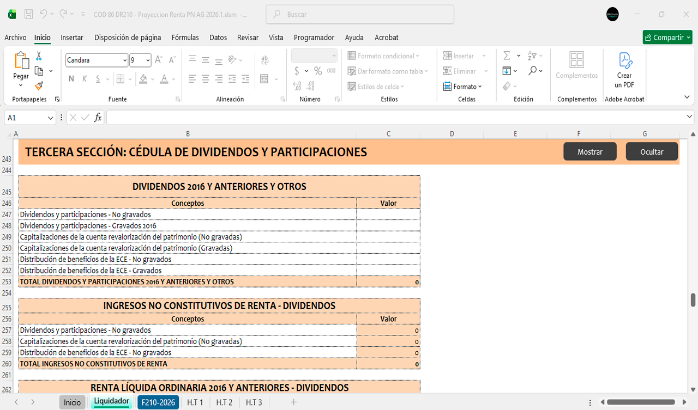The image size is (698, 410).
Task: Open the Fórmulas ribbon tab
Action: click(x=185, y=38)
